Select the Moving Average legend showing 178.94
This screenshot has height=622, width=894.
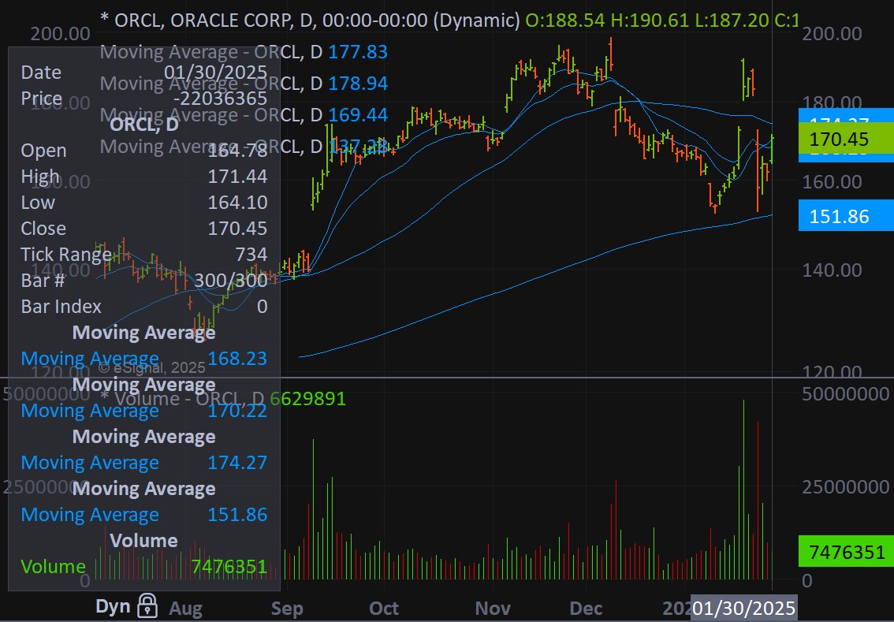point(244,84)
